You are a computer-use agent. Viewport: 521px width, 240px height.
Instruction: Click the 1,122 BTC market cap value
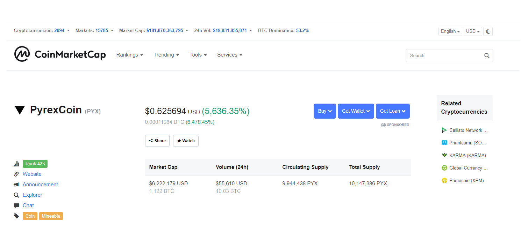pyautogui.click(x=162, y=191)
